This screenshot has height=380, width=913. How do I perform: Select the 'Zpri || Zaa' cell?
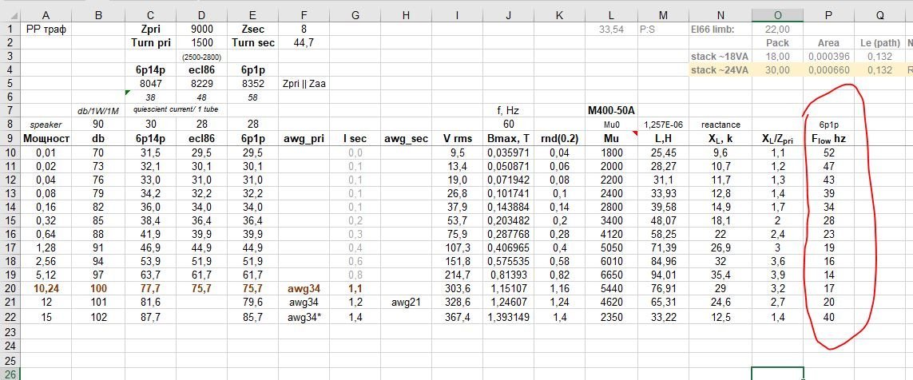[x=304, y=83]
